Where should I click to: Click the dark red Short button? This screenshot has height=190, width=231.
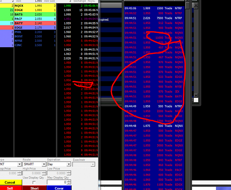coord(34,188)
